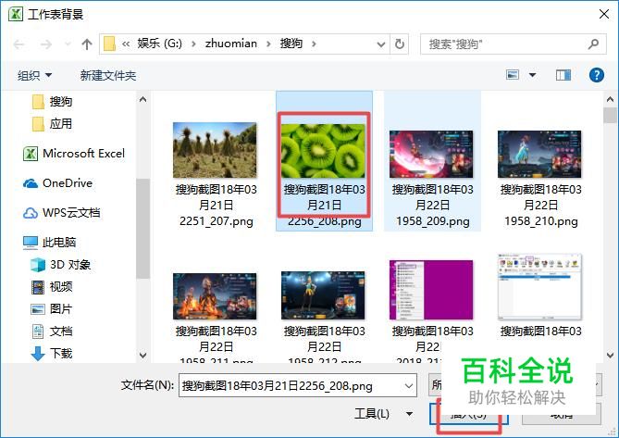
Task: Select the campfire character thumbnail 1958_211
Action: [x=216, y=295]
